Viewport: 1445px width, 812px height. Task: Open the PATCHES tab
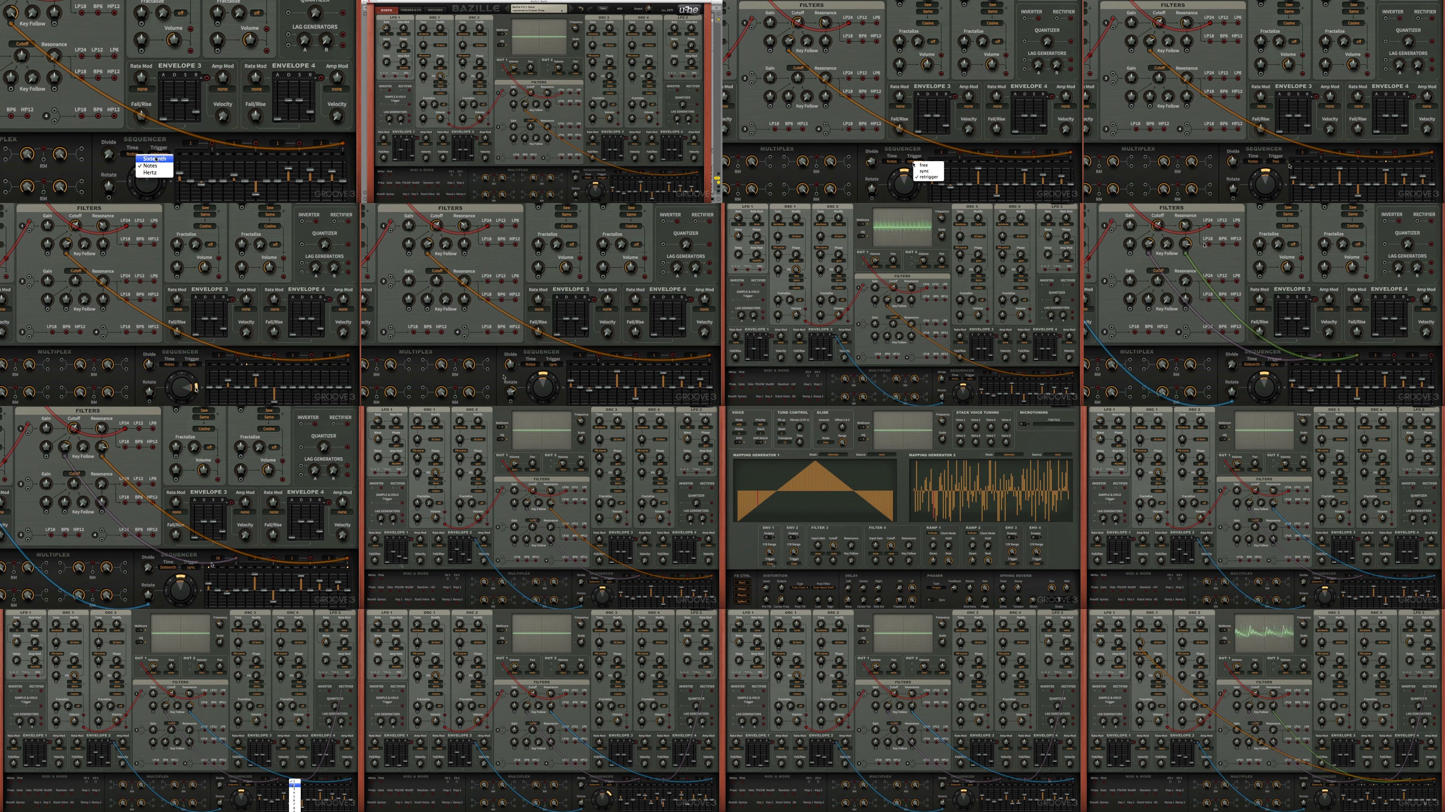pos(435,10)
